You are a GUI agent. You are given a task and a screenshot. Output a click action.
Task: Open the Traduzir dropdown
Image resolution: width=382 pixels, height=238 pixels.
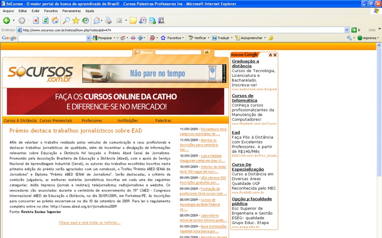pyautogui.click(x=232, y=38)
